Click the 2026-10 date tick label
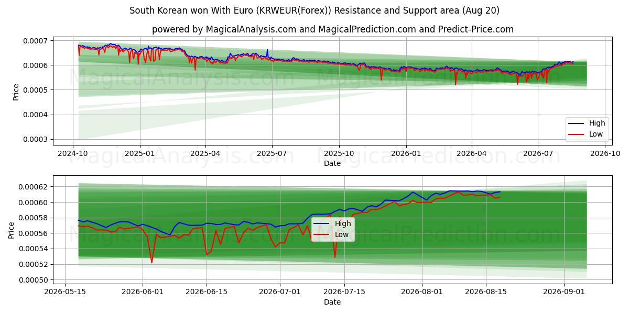 605,154
